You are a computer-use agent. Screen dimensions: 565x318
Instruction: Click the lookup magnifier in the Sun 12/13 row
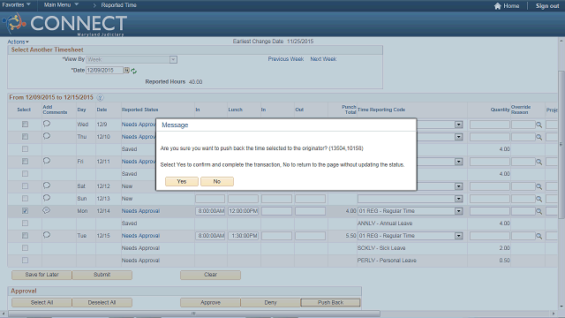tap(539, 199)
